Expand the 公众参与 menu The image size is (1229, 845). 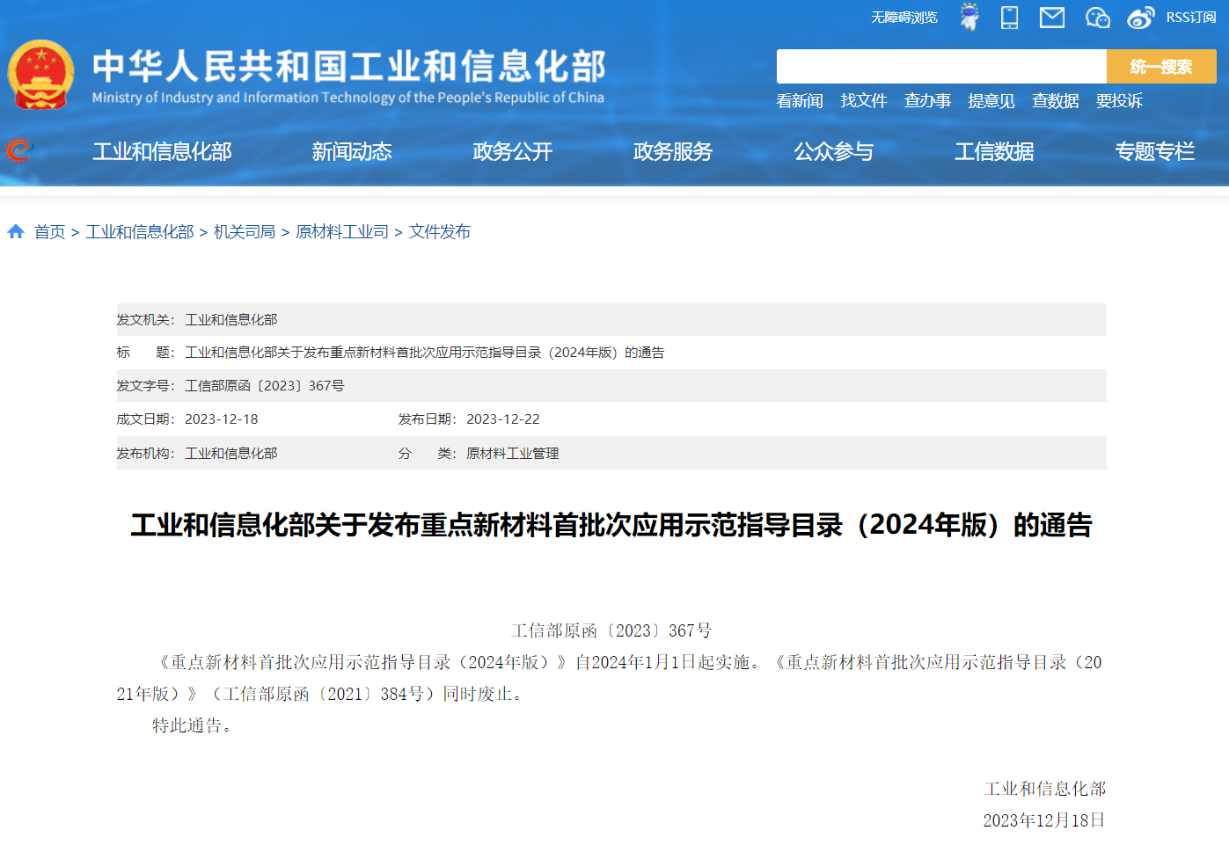pyautogui.click(x=833, y=151)
